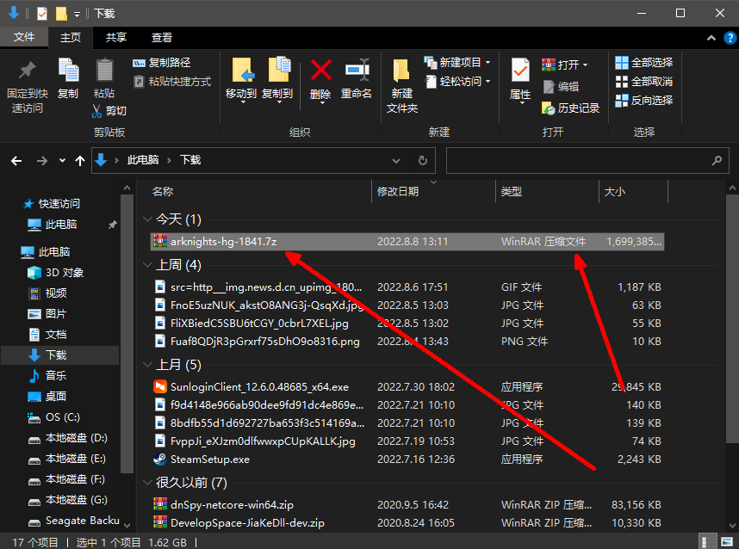Click the Rename (重命名) ribbon icon
This screenshot has height=549, width=739.
357,72
